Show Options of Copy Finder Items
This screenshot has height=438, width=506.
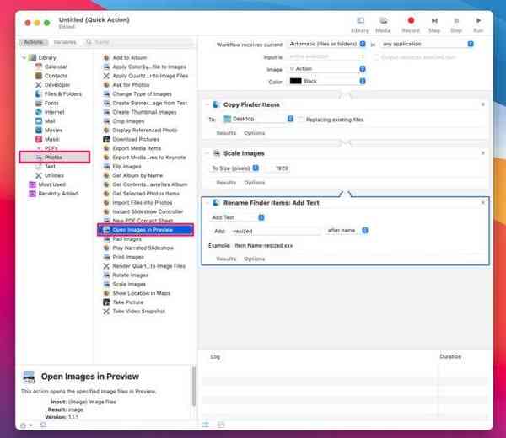tap(255, 133)
